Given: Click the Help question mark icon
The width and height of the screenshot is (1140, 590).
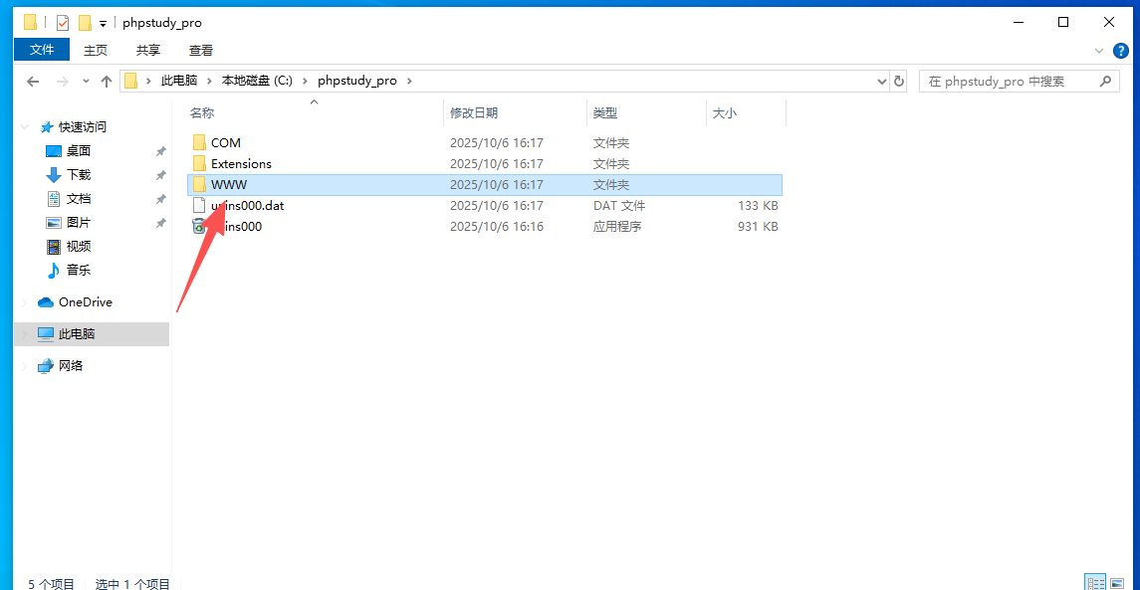Looking at the screenshot, I should tap(1121, 50).
